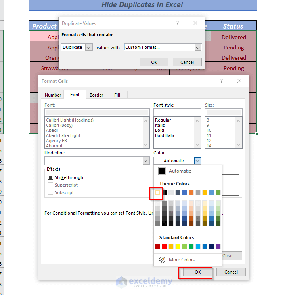Click the Font style input field
289x295 pixels.
[177, 112]
